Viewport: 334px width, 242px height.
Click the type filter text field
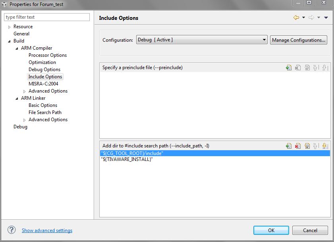coord(47,17)
